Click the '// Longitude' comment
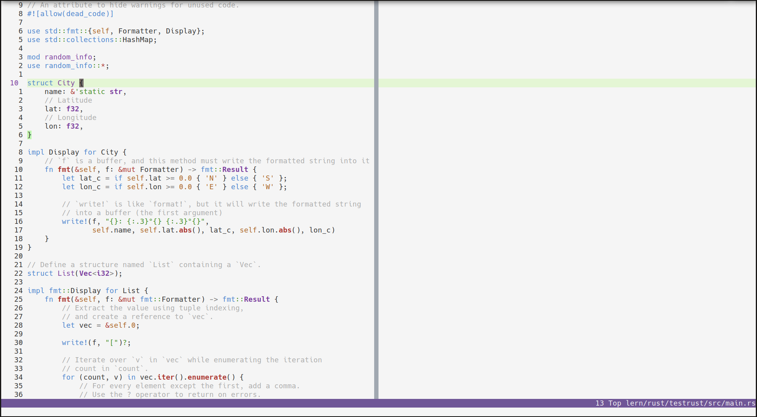757x417 pixels. (x=71, y=118)
